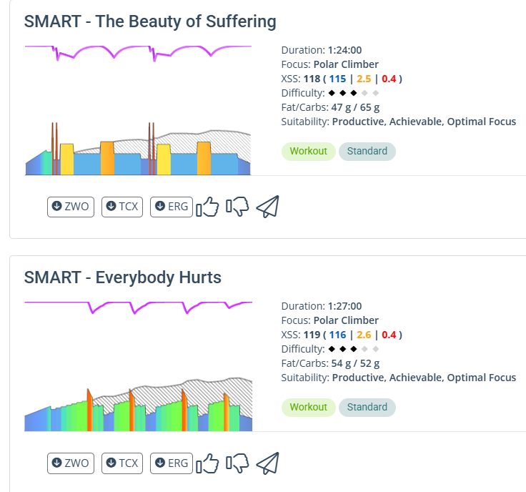Download TCX file for The Beauty of Suffering
The height and width of the screenshot is (492, 526).
tap(122, 207)
